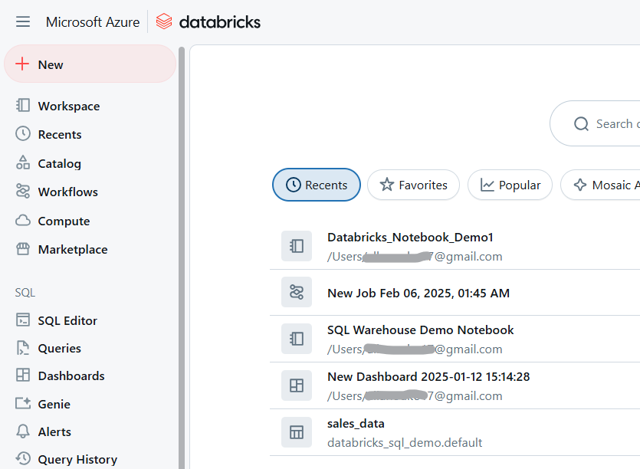Click the Workflows icon in sidebar

click(x=23, y=191)
